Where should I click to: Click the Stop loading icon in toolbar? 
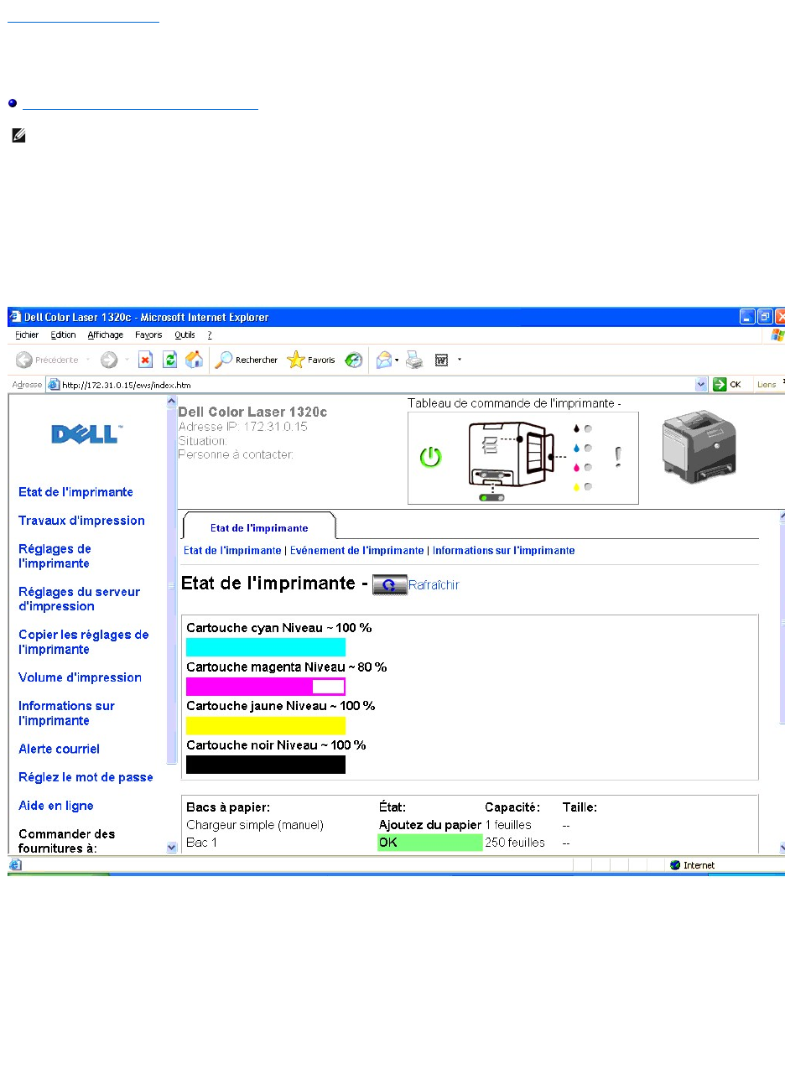[x=145, y=360]
